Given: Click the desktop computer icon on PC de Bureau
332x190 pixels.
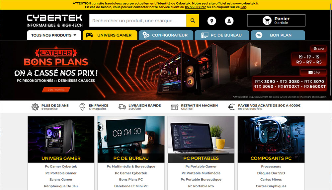Looking at the screenshot, I should 204,35.
